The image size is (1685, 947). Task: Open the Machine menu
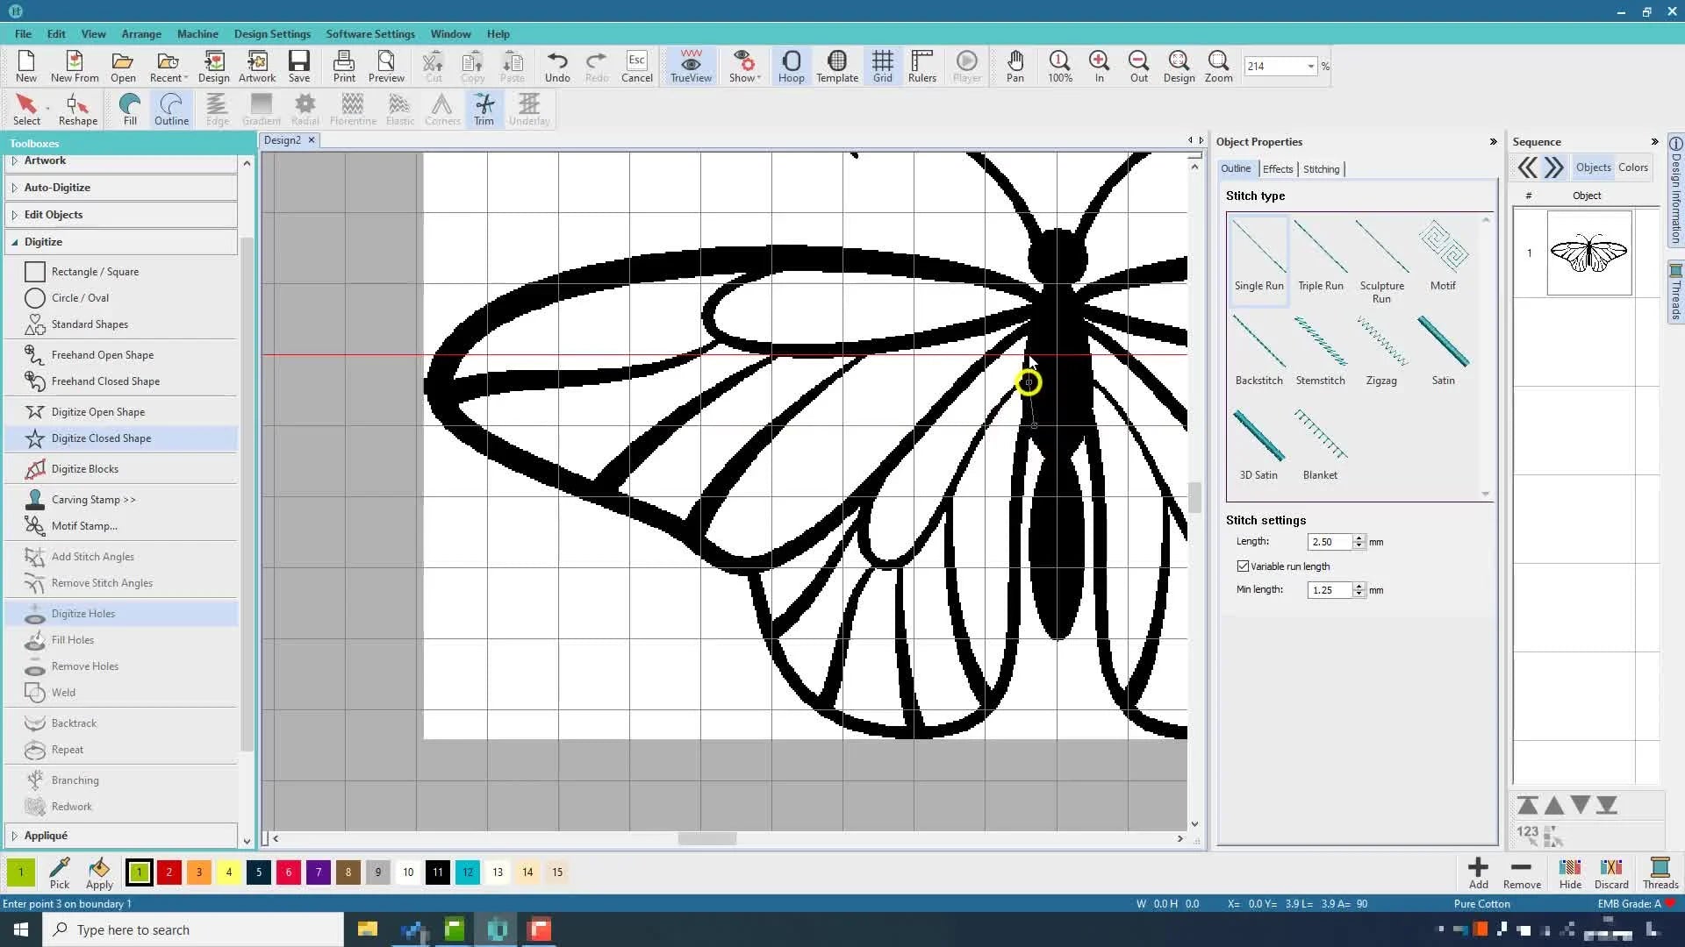(197, 33)
